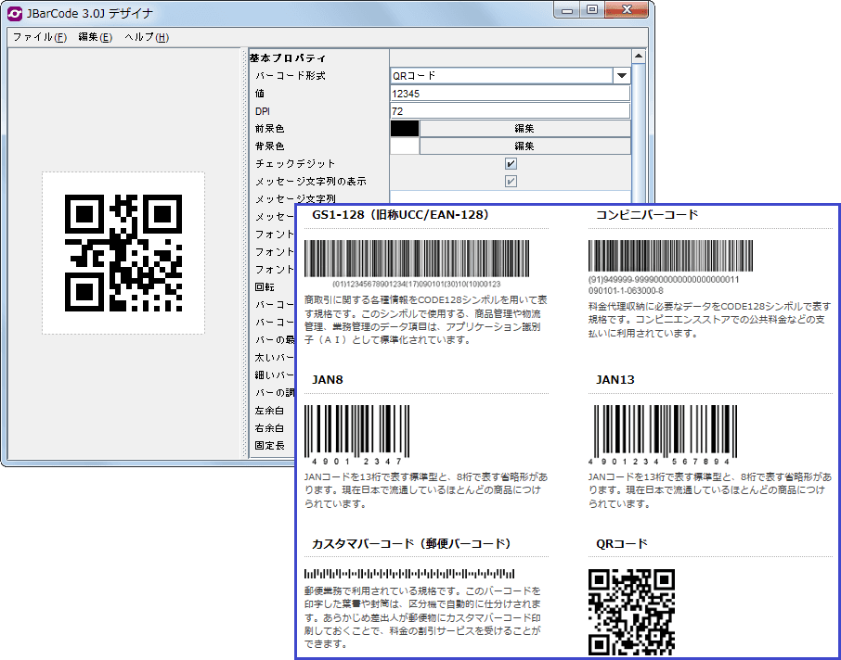Click the 前景色 property label

pos(270,129)
